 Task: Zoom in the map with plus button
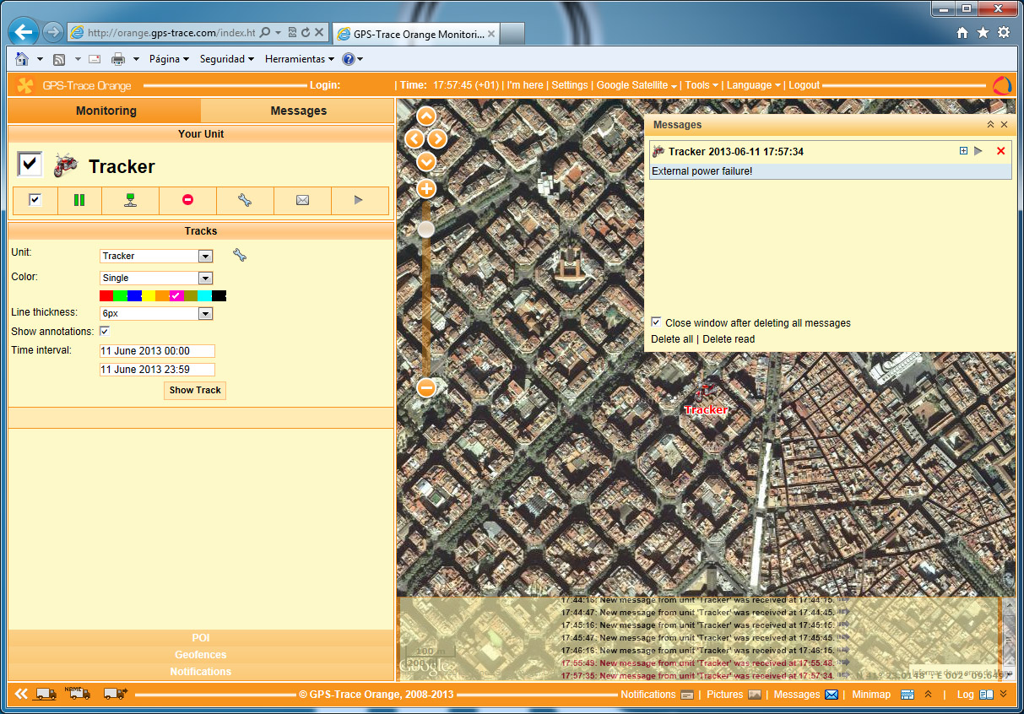pyautogui.click(x=426, y=188)
